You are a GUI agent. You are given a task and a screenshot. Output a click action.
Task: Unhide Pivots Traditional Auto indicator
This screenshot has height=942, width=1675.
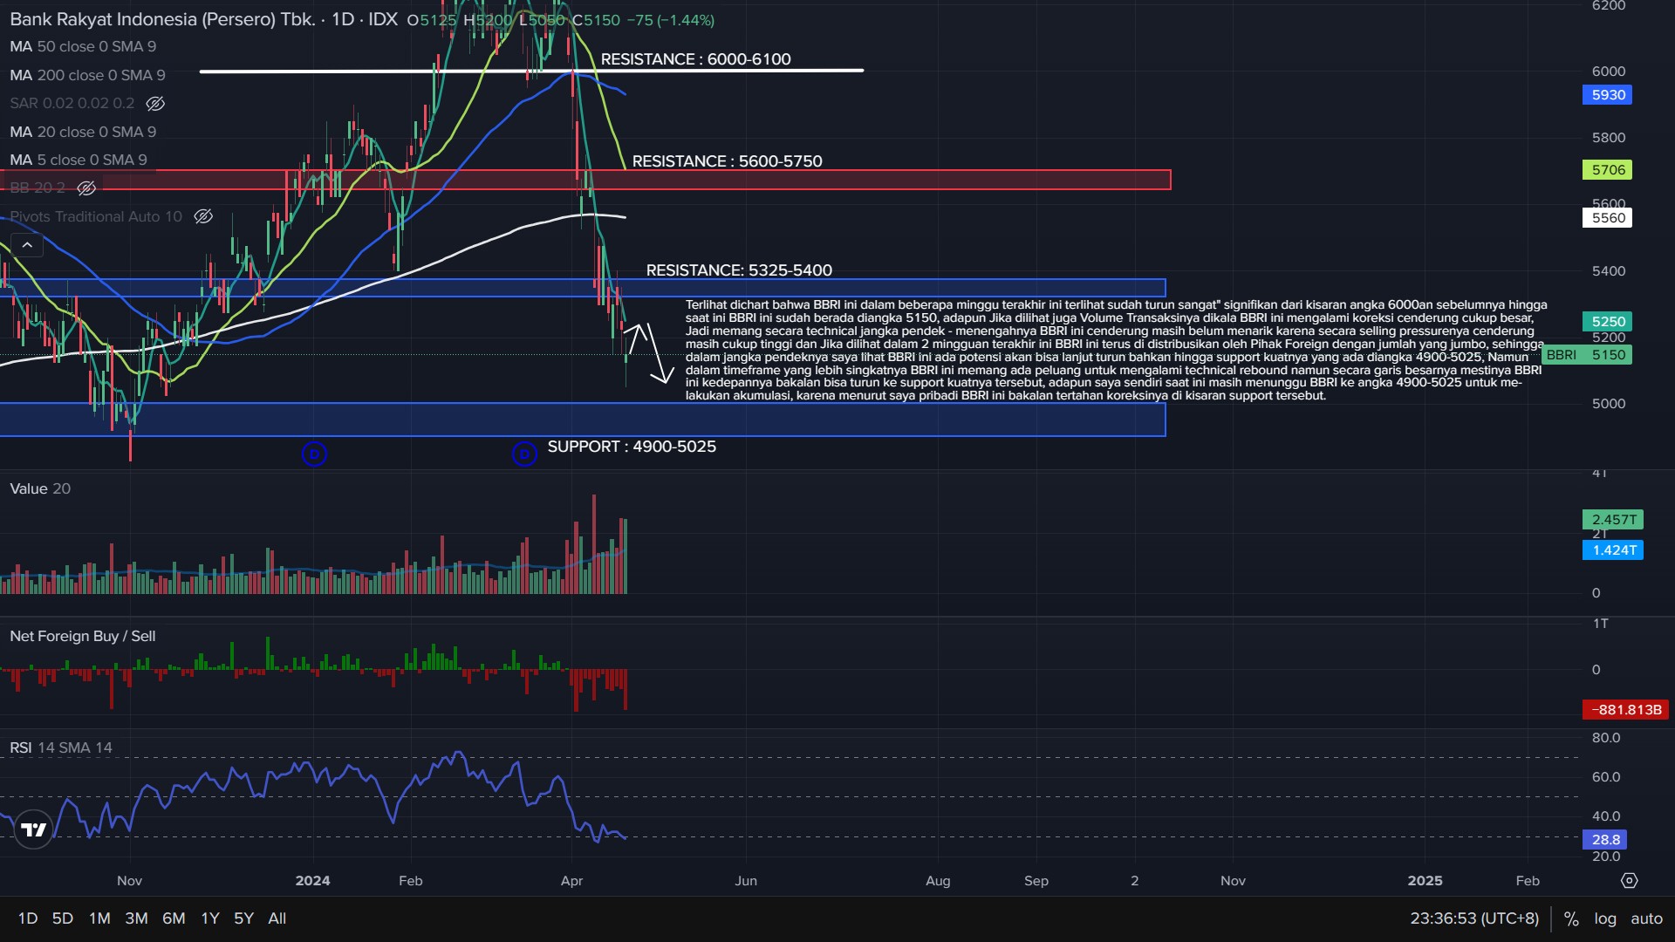coord(203,216)
